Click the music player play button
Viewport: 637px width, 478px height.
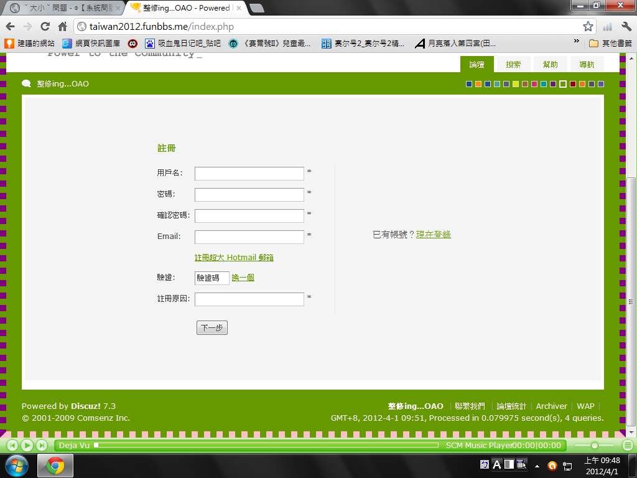pyautogui.click(x=27, y=445)
